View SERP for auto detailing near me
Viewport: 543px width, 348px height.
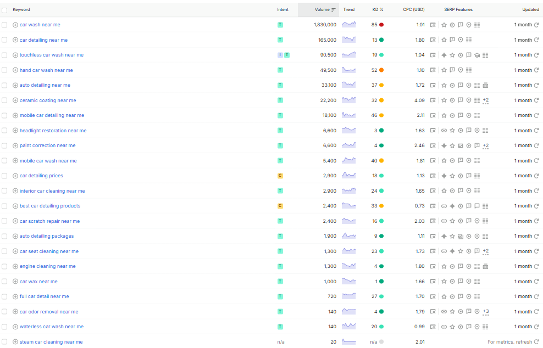coord(433,85)
